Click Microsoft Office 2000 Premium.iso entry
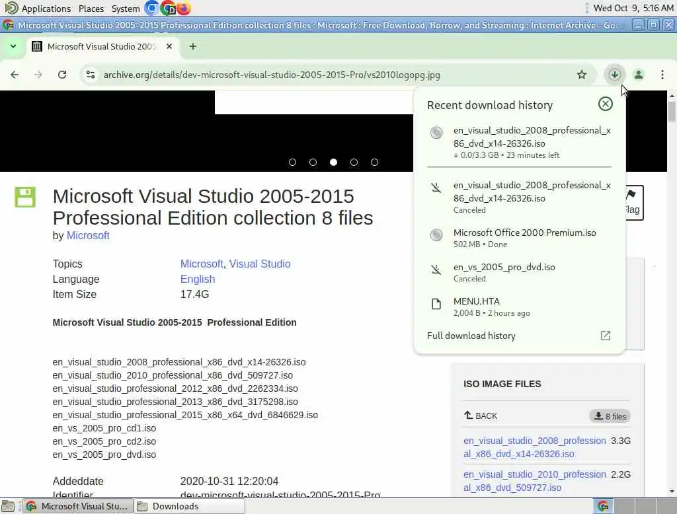This screenshot has width=677, height=514. click(x=520, y=238)
